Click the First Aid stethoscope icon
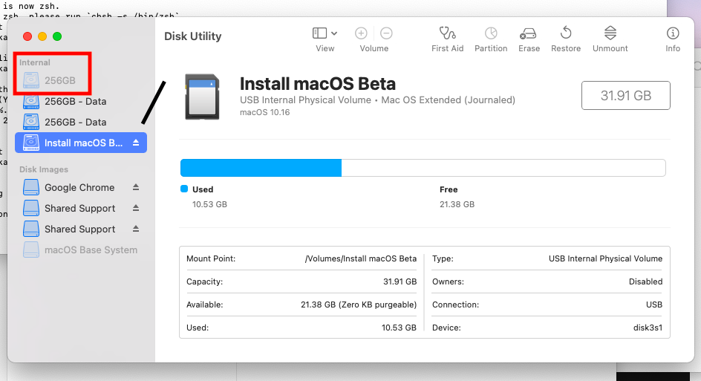The height and width of the screenshot is (381, 701). pos(447,33)
